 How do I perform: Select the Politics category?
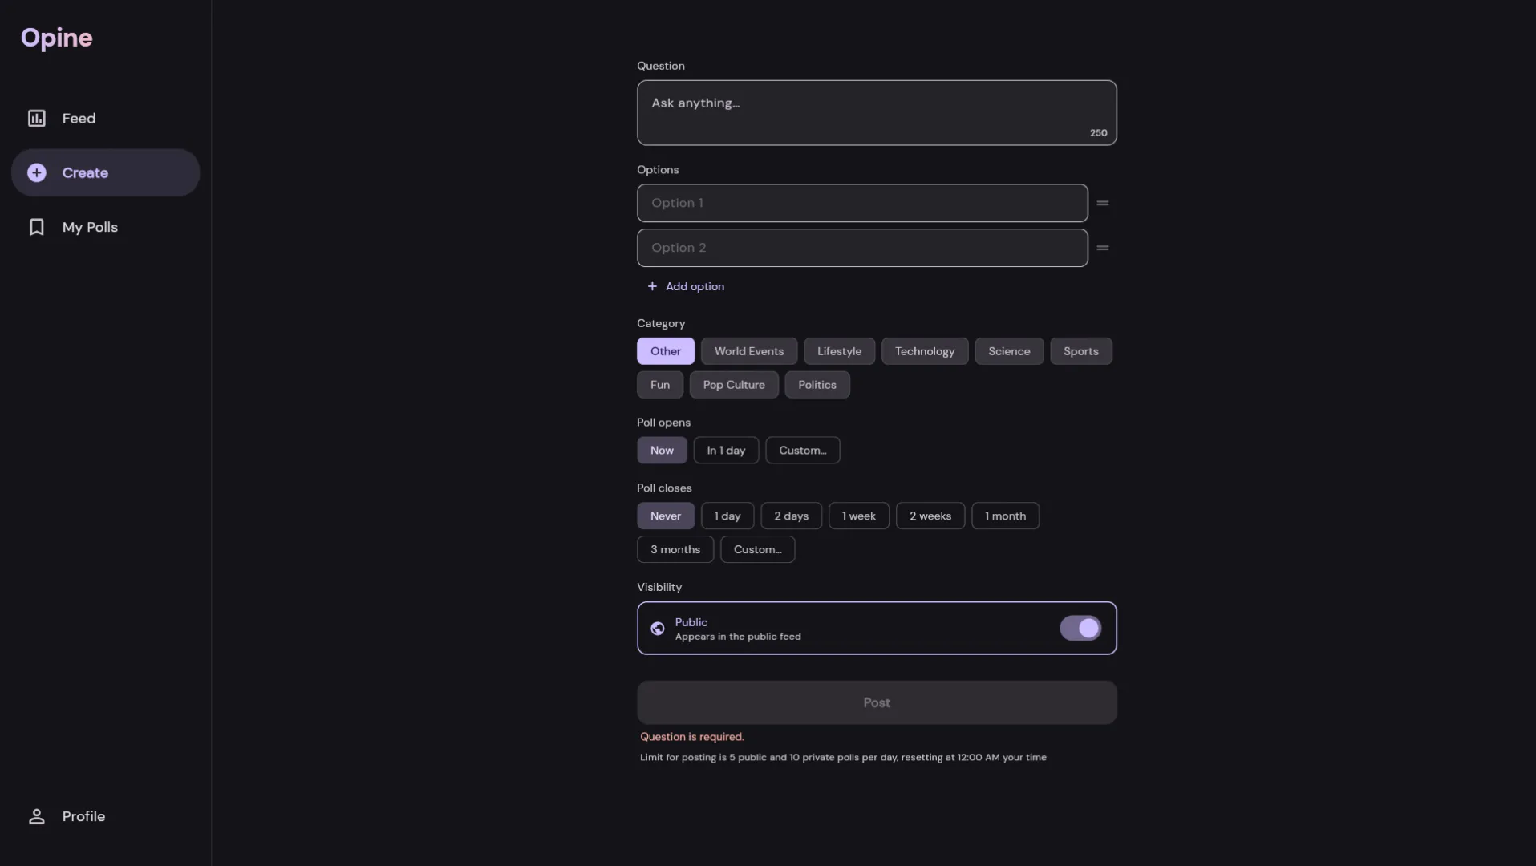[x=817, y=385]
